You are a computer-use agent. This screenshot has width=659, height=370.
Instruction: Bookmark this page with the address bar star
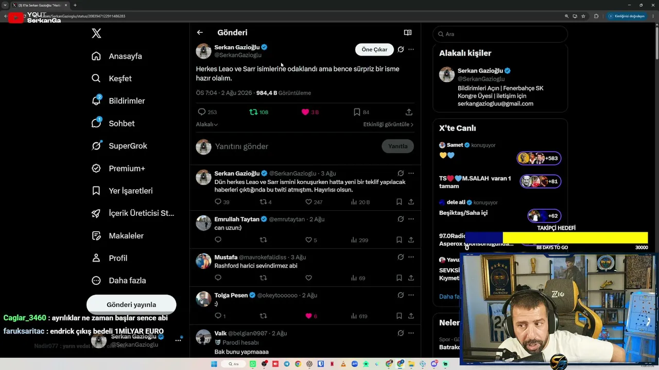[583, 16]
